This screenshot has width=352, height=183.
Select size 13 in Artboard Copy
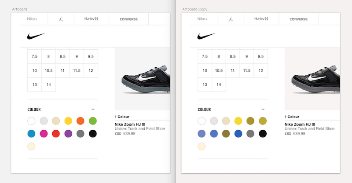coord(205,84)
